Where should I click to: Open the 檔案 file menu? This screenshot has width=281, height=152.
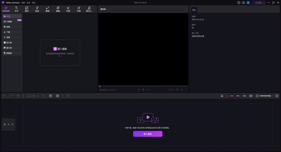tap(23, 2)
